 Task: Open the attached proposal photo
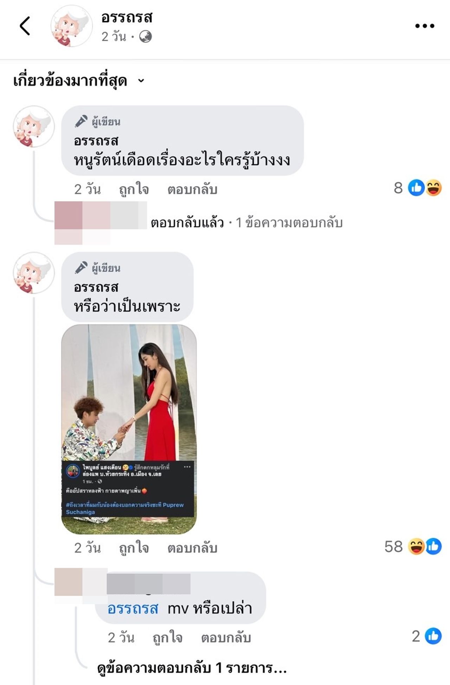pos(129,429)
